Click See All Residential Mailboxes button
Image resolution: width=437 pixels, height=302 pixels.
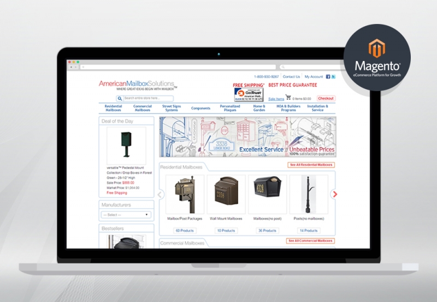click(311, 165)
